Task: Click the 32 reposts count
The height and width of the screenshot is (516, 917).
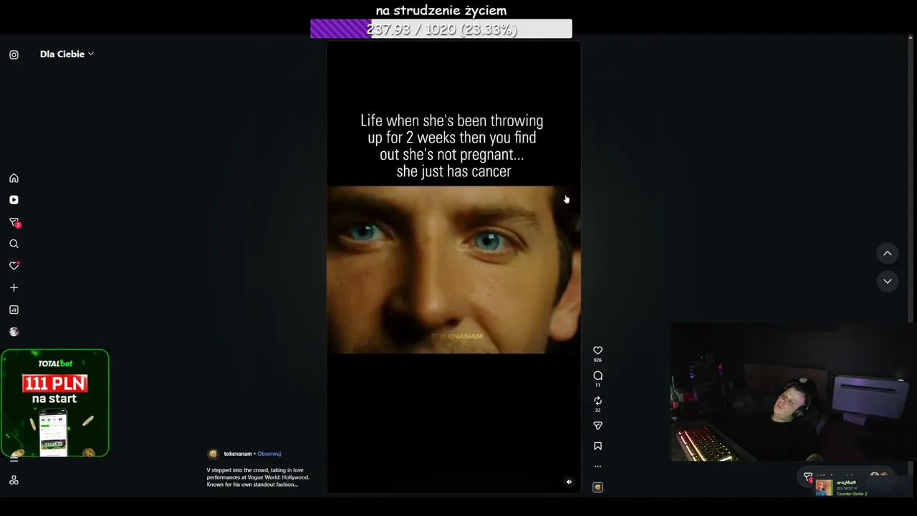Action: click(x=597, y=411)
